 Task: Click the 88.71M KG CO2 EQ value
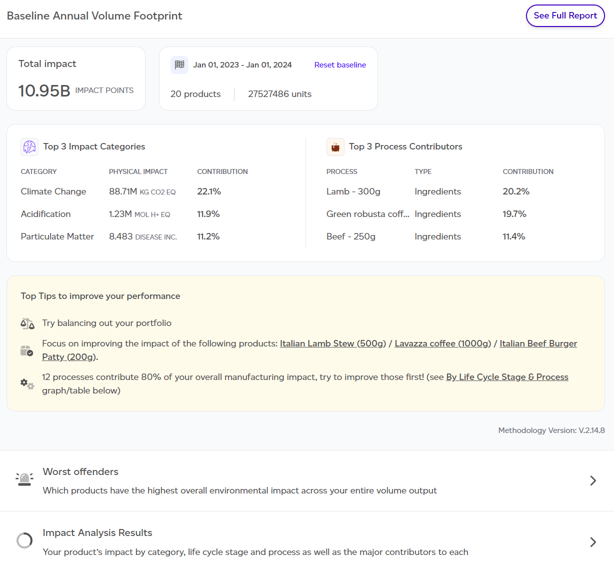pos(142,191)
